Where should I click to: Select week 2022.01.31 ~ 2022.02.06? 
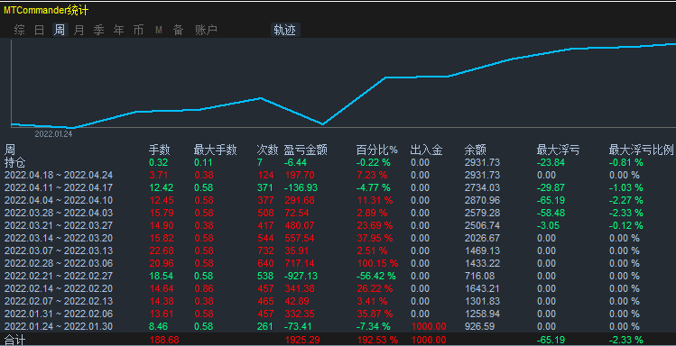click(59, 314)
